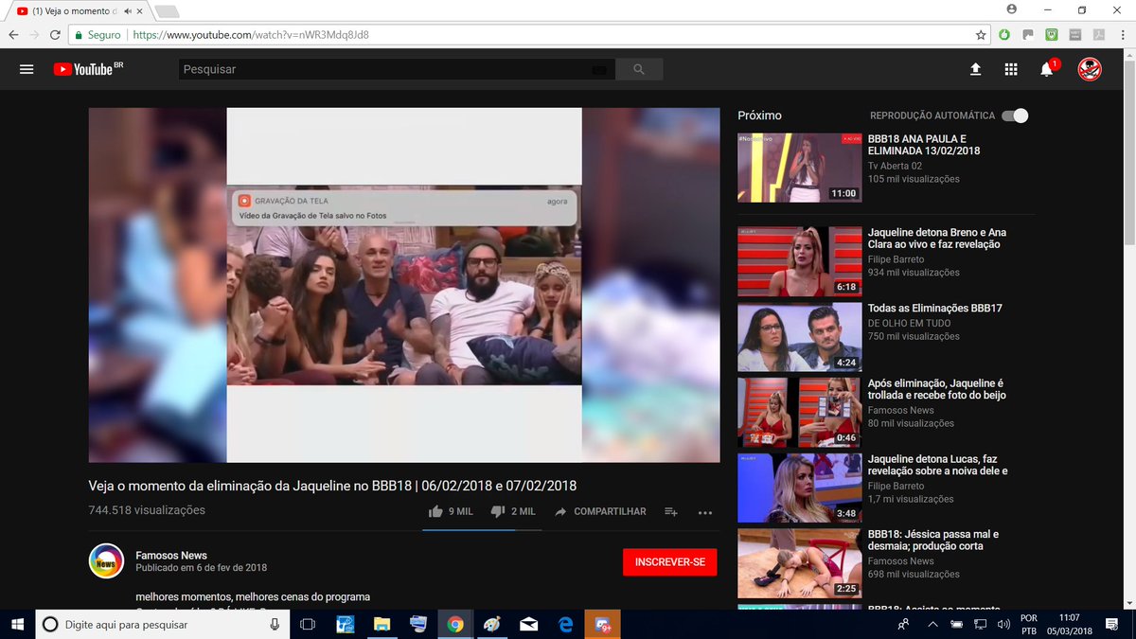The height and width of the screenshot is (639, 1136).
Task: Click the Publicado em 6 de fev de 2018 text
Action: (x=201, y=568)
